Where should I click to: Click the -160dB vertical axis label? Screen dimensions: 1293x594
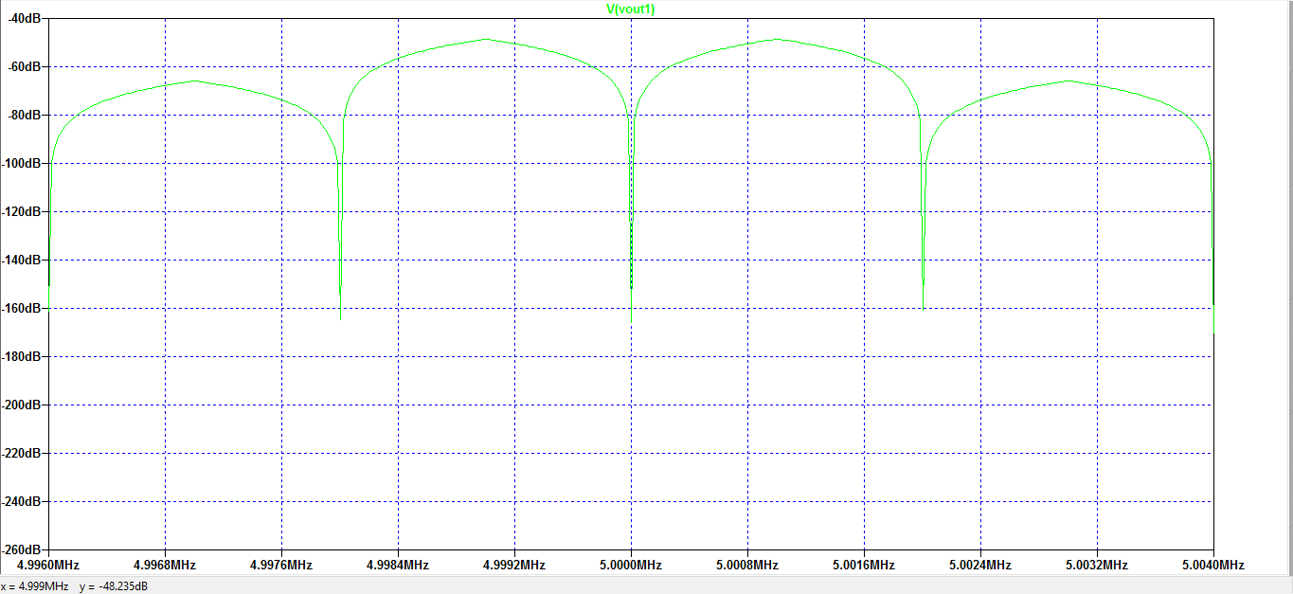(x=21, y=308)
